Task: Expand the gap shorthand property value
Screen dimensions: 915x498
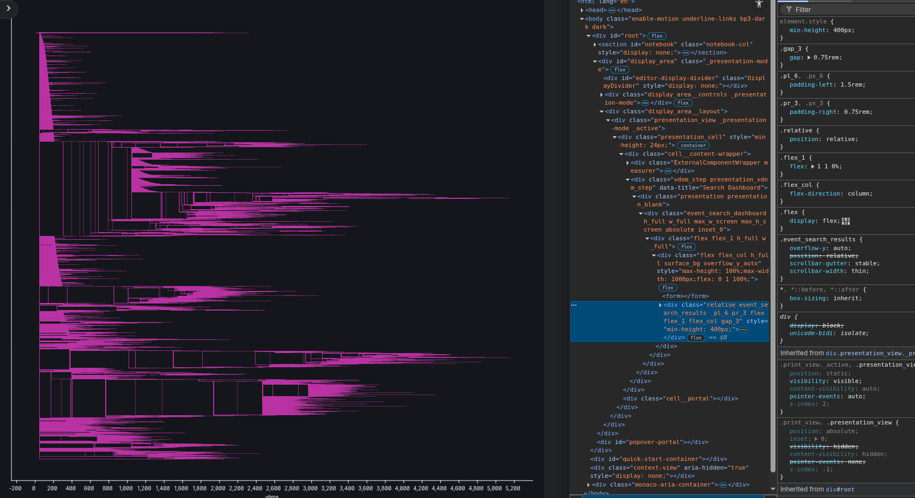Action: (x=809, y=58)
